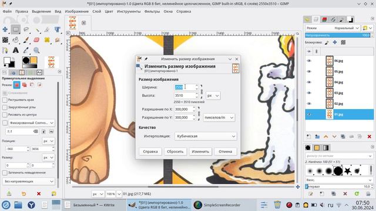Hide the 03.jpg layer eye icon
Viewport: 376px width, 211px height.
click(309, 93)
